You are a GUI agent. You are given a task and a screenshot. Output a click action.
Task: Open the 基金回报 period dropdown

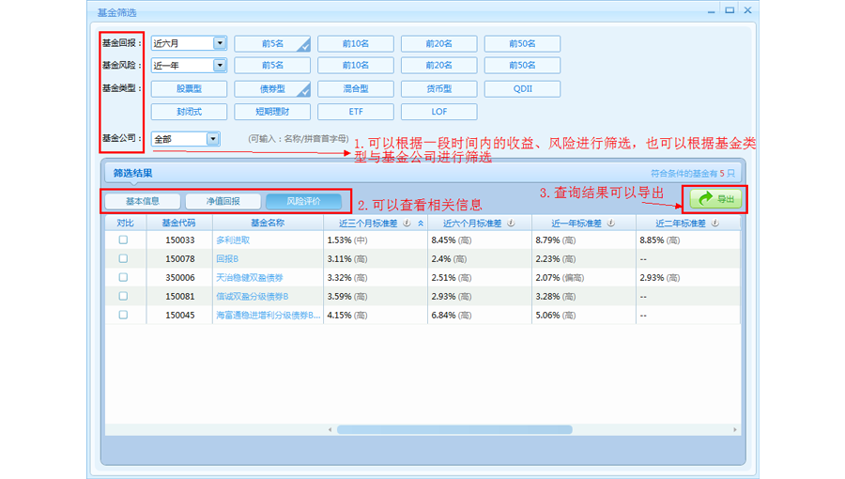point(220,43)
